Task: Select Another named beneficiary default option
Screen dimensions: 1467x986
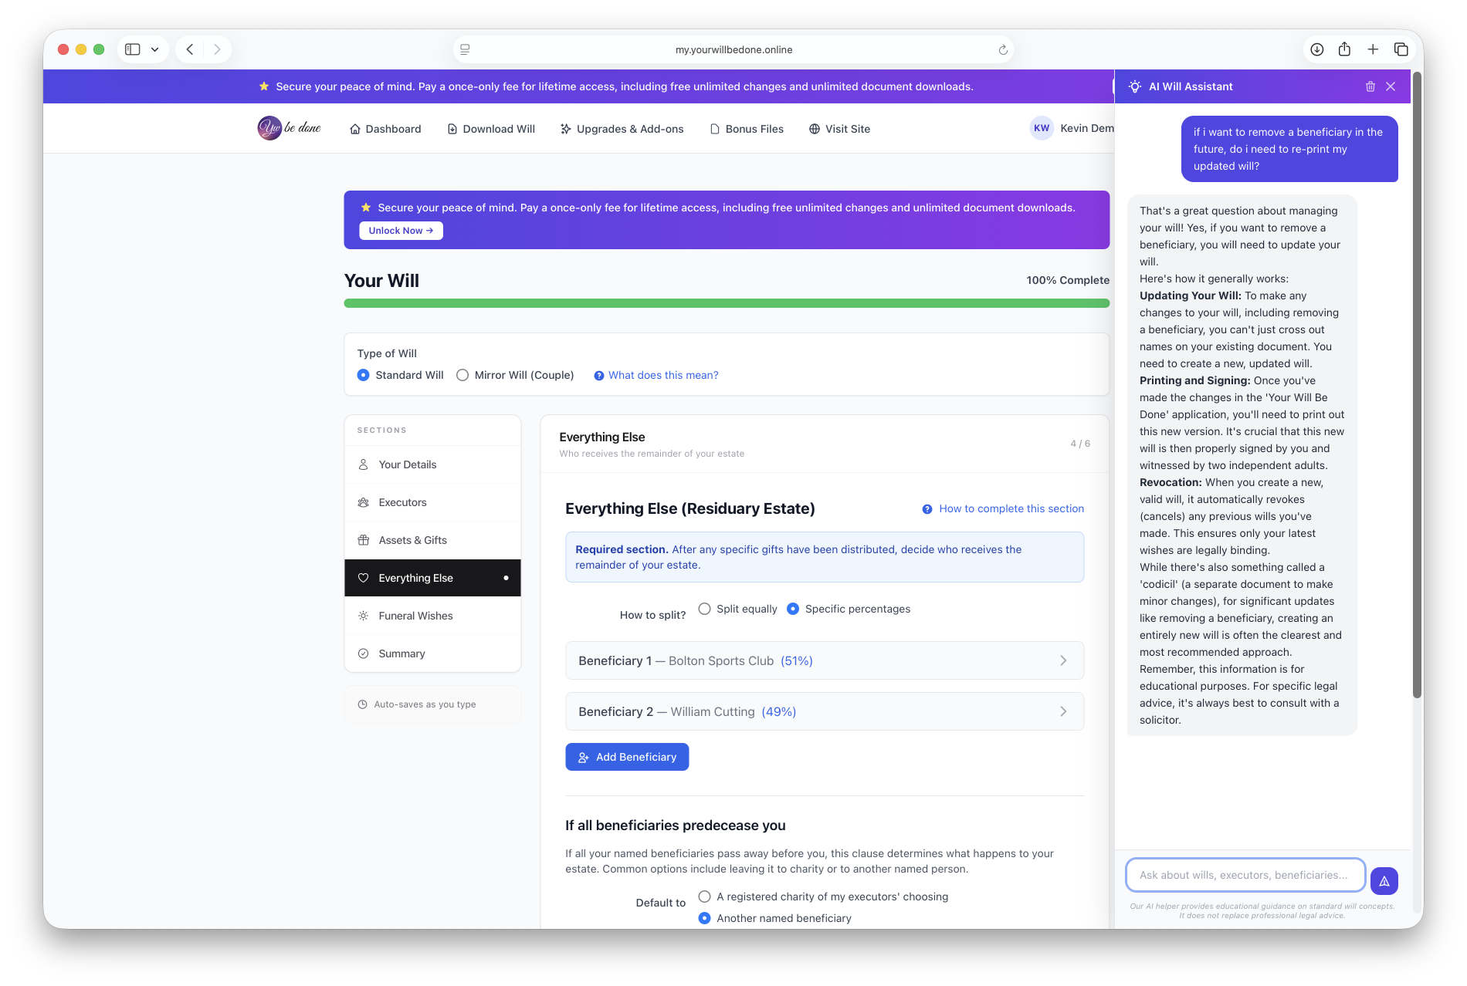Action: pos(704,918)
